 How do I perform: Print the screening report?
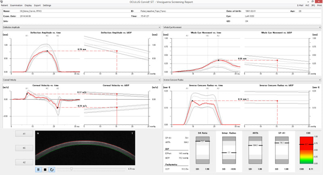coord(319,5)
